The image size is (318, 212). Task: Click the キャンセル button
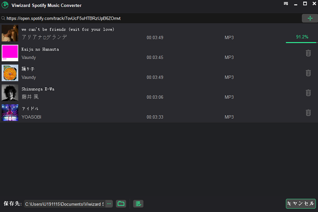pyautogui.click(x=301, y=204)
